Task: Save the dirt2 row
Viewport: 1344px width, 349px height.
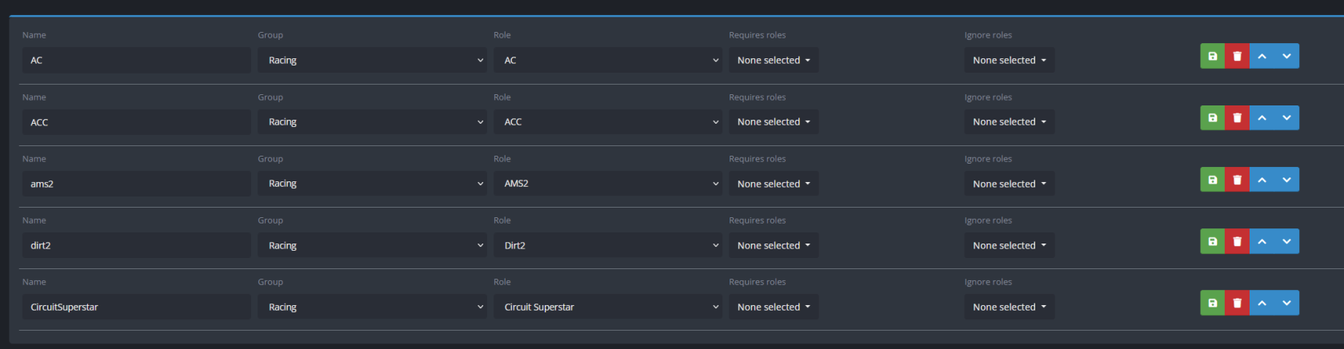Action: click(x=1212, y=241)
